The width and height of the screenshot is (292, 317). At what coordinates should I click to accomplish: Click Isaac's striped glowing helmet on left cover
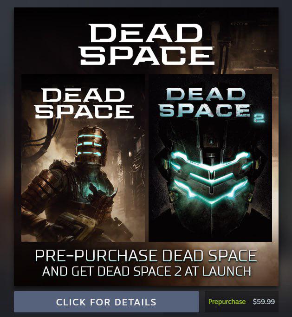click(x=91, y=147)
